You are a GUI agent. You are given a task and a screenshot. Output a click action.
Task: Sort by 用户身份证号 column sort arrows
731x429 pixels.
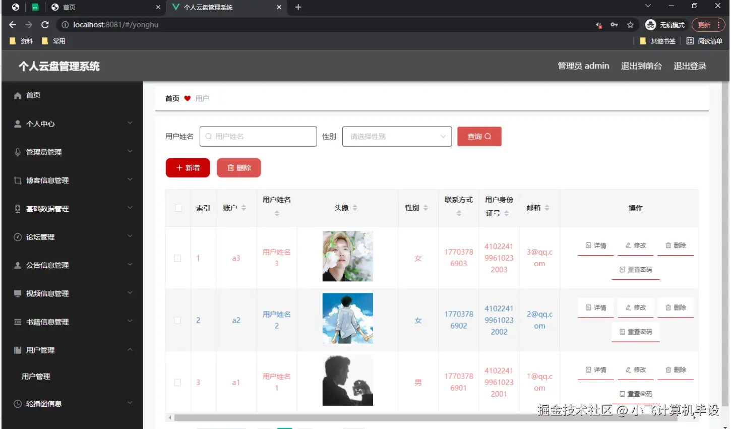pos(506,213)
